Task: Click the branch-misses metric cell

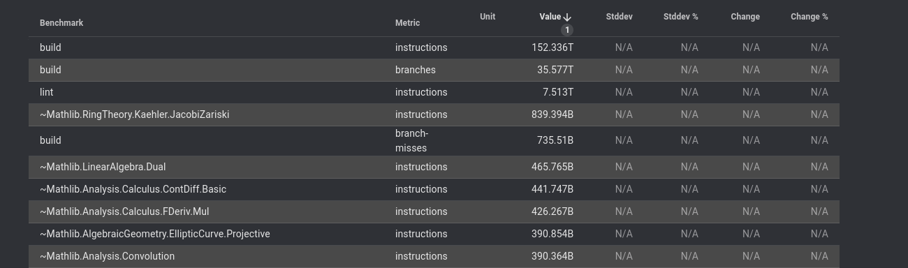Action: pos(411,140)
